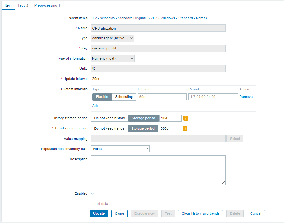Viewport: 284px width, 223px height.
Task: Add a new custom interval
Action: click(95, 106)
